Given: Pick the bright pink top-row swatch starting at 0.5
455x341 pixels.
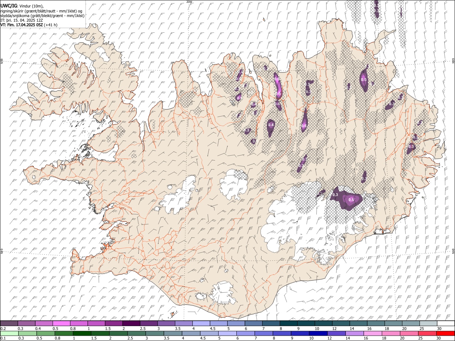Looking at the screenshot, I should (61, 323).
